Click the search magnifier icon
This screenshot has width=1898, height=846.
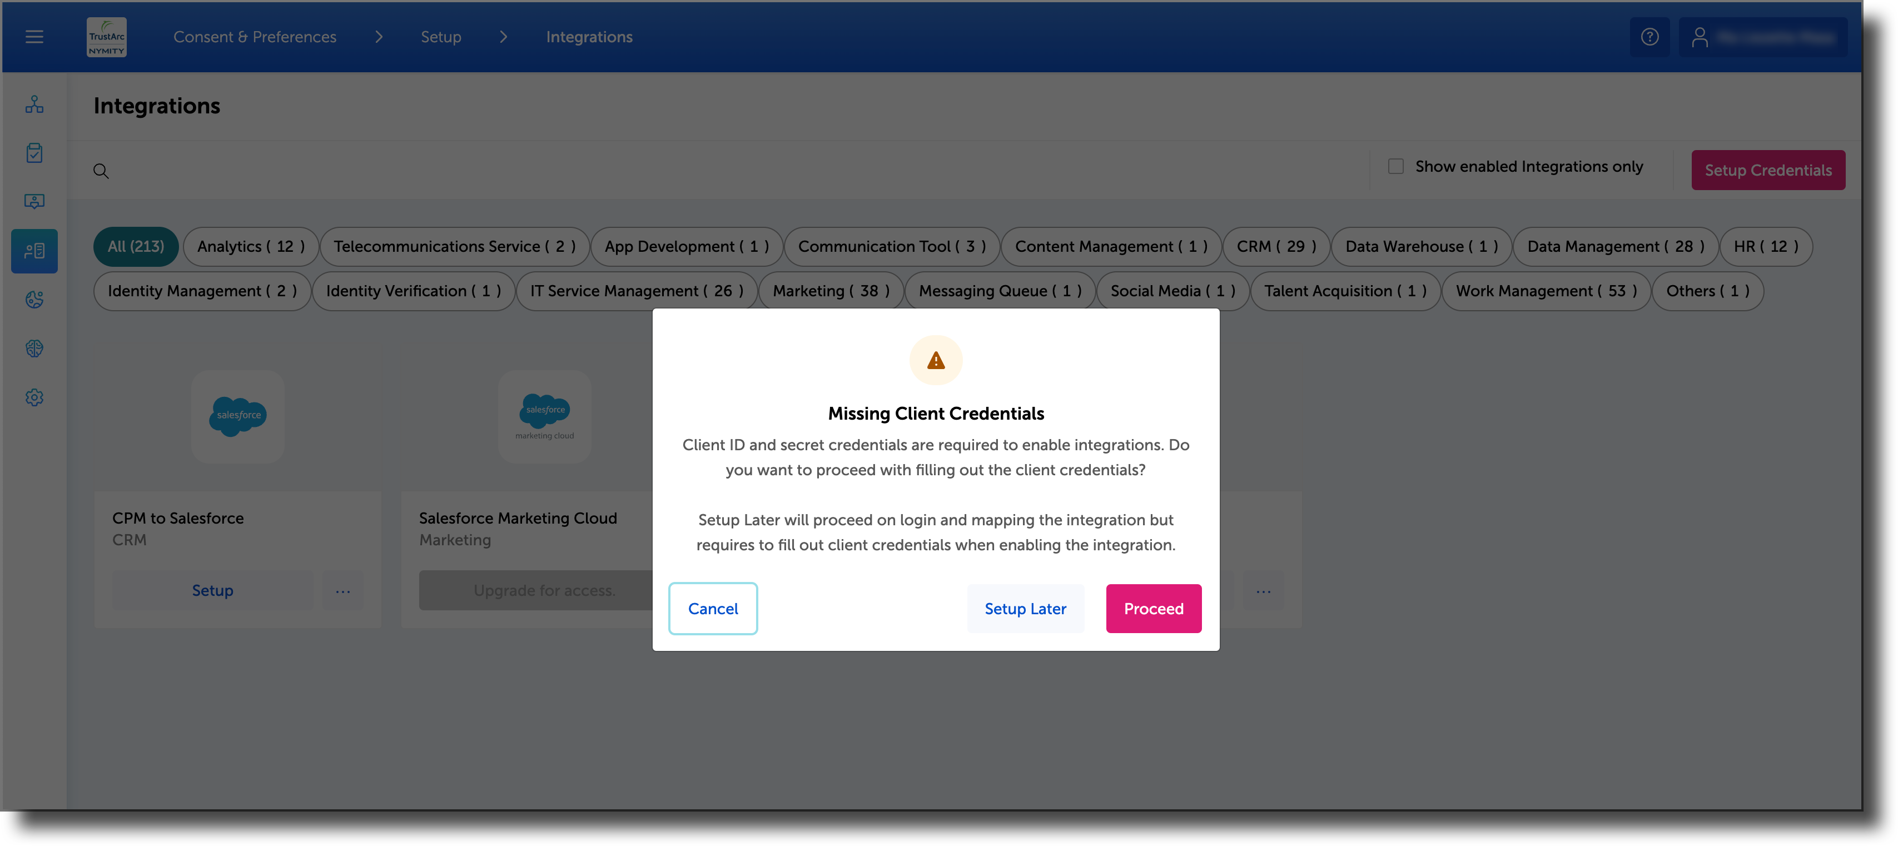tap(101, 171)
